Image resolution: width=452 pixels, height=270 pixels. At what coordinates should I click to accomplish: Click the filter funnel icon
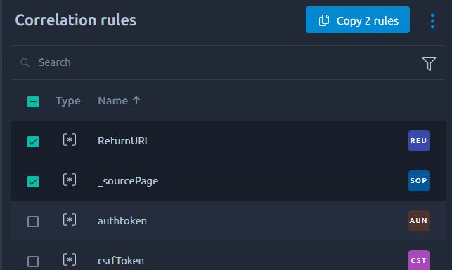pos(429,63)
